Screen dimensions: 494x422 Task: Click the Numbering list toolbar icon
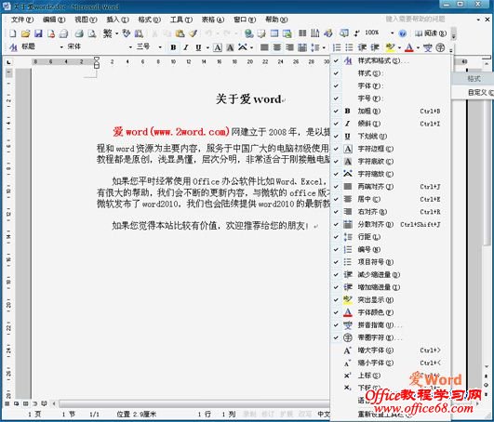[337, 47]
